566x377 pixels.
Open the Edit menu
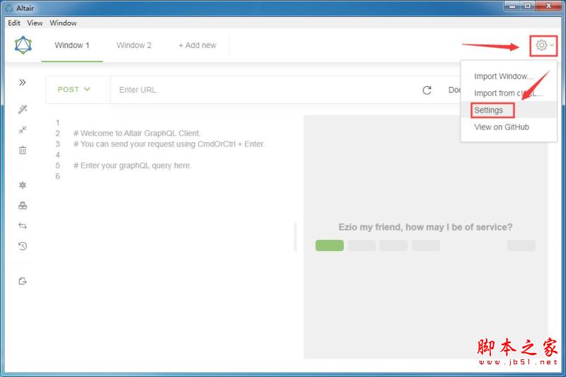(14, 23)
